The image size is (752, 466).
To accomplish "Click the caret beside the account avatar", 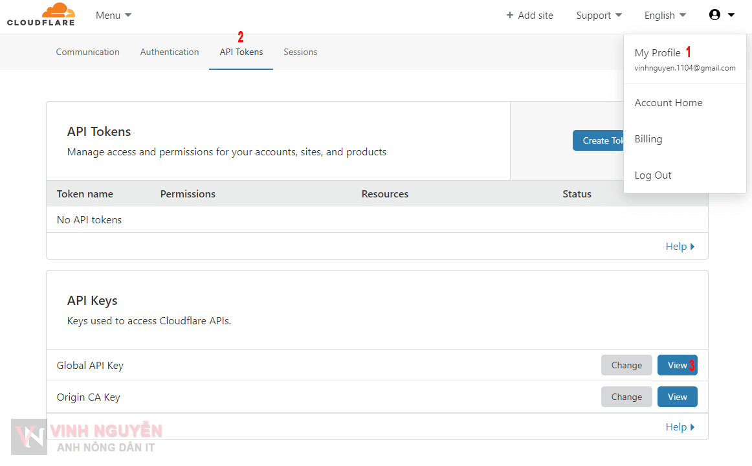I will [731, 15].
